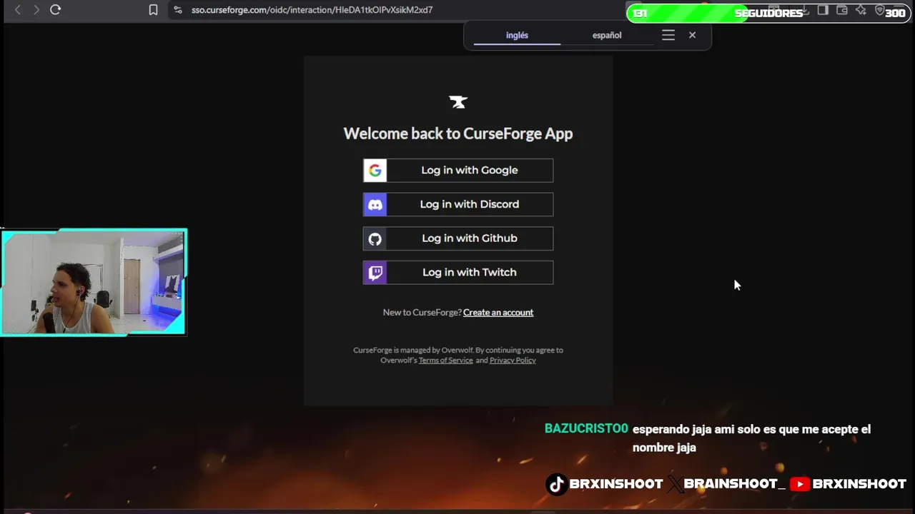Open the Create an account link

[x=498, y=312]
